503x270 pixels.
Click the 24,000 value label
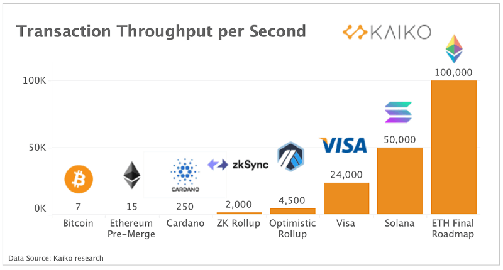pos(346,176)
